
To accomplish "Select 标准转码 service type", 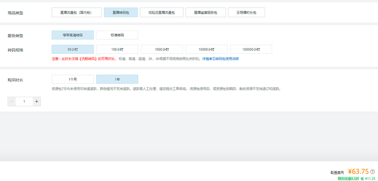I will click(x=117, y=35).
